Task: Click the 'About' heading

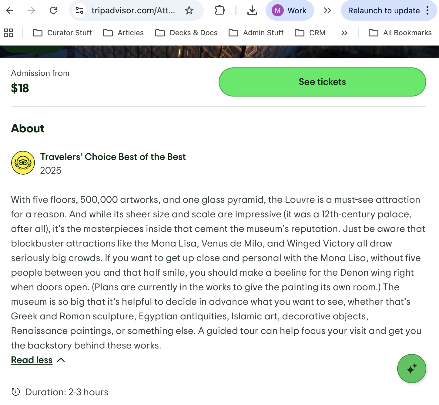Action: (x=28, y=128)
